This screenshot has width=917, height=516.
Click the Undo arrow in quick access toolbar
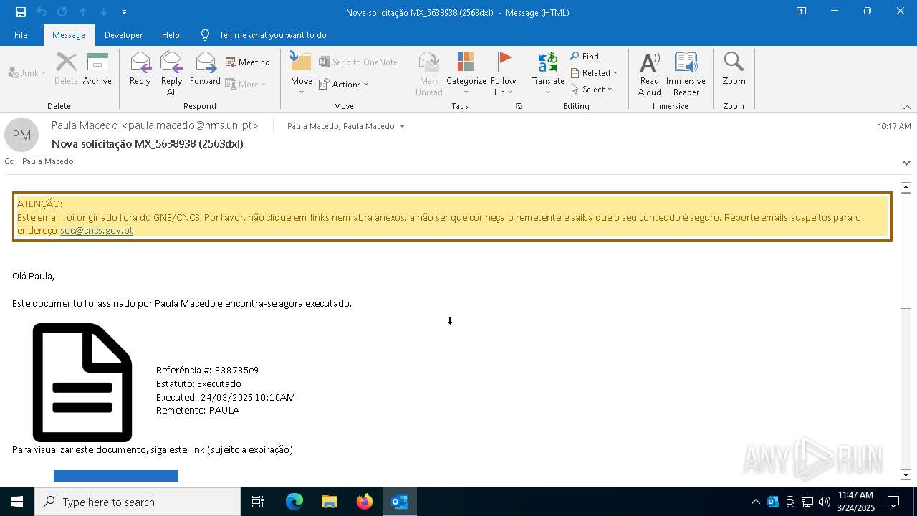coord(42,12)
